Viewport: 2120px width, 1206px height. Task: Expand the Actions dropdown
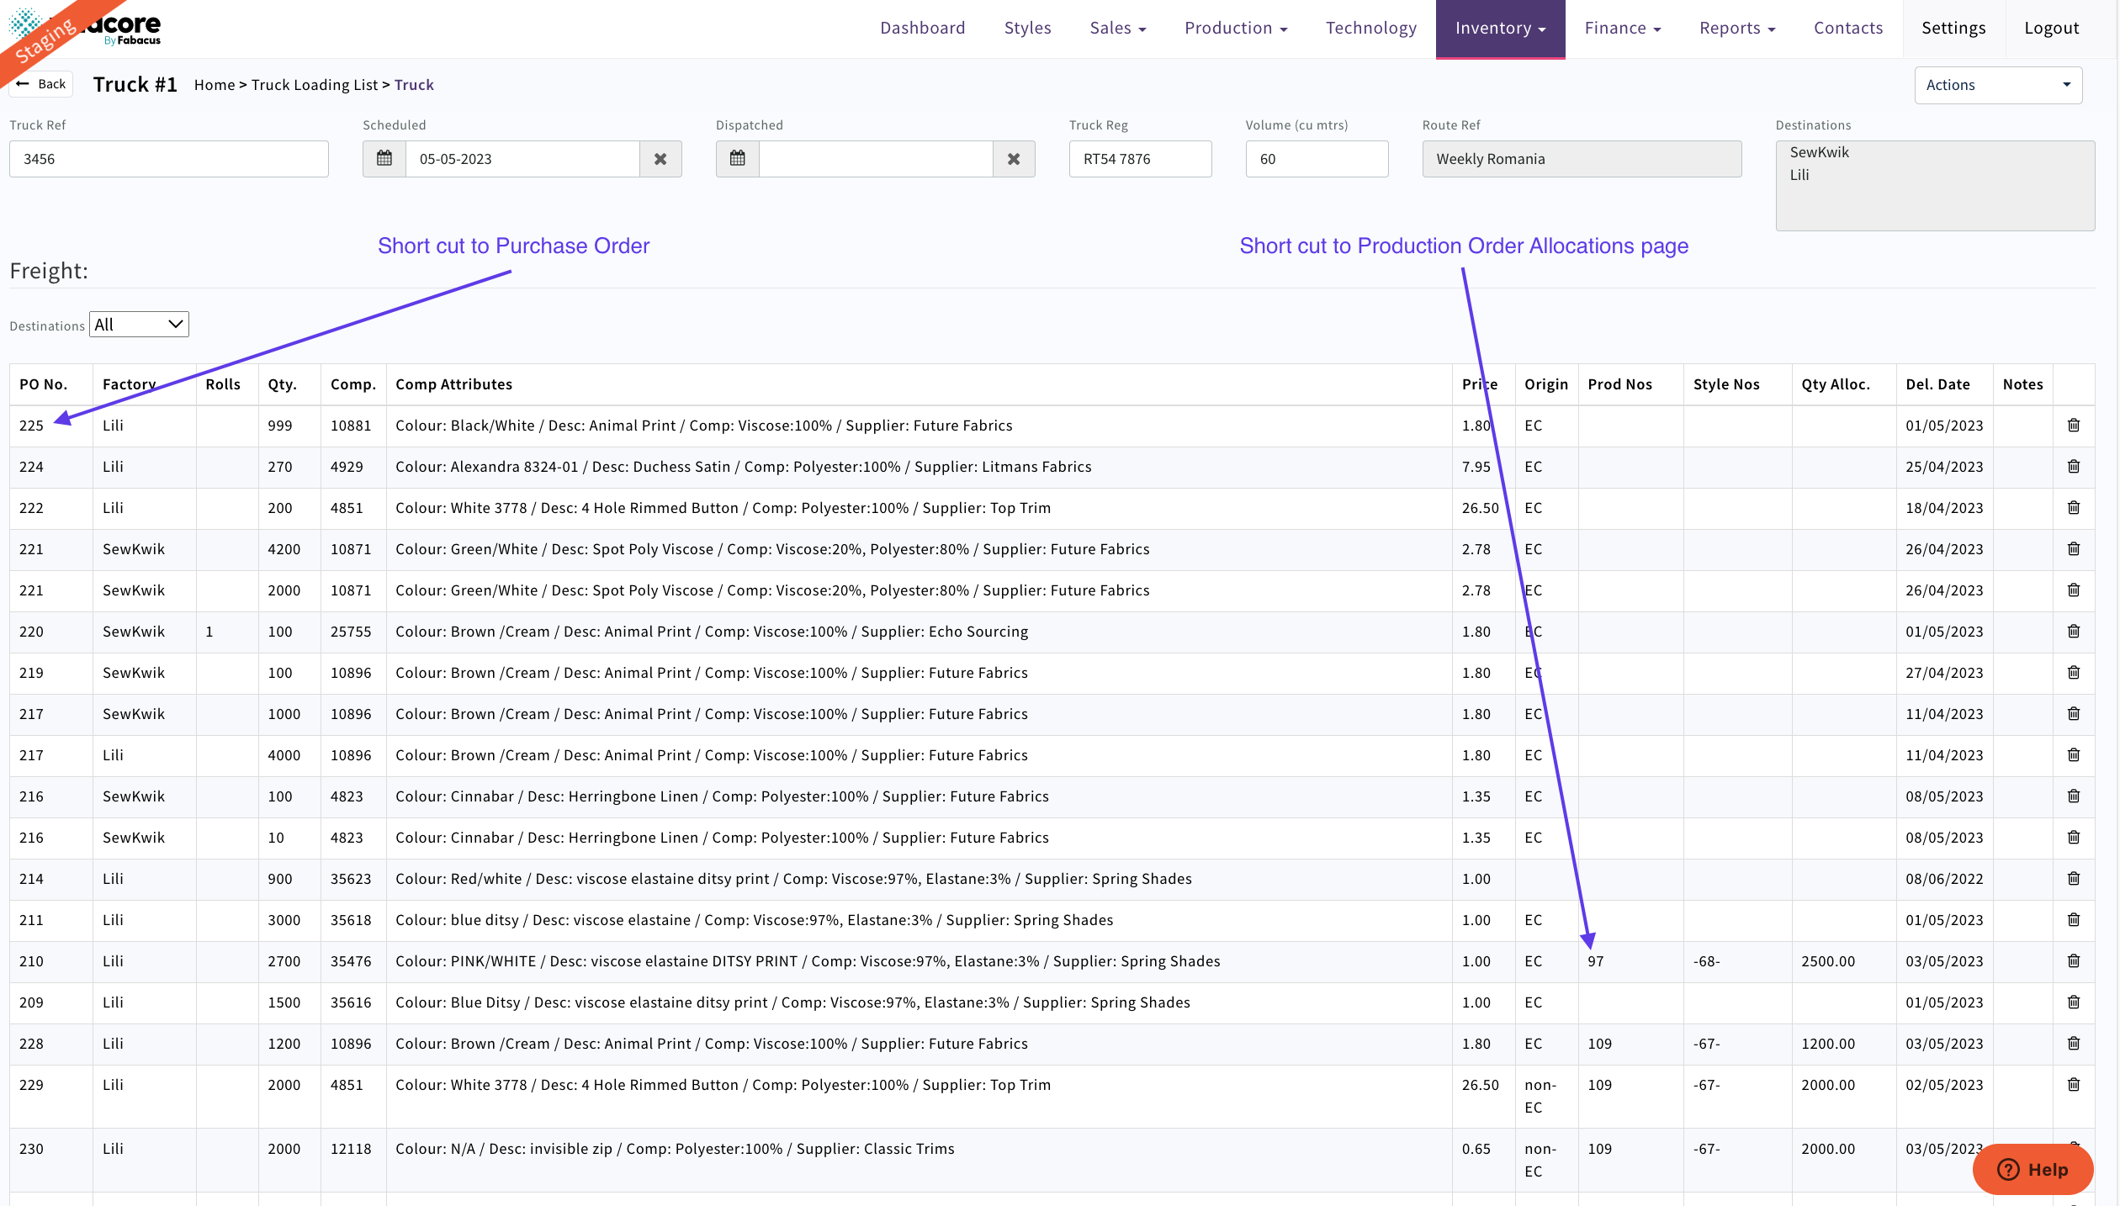(1998, 85)
